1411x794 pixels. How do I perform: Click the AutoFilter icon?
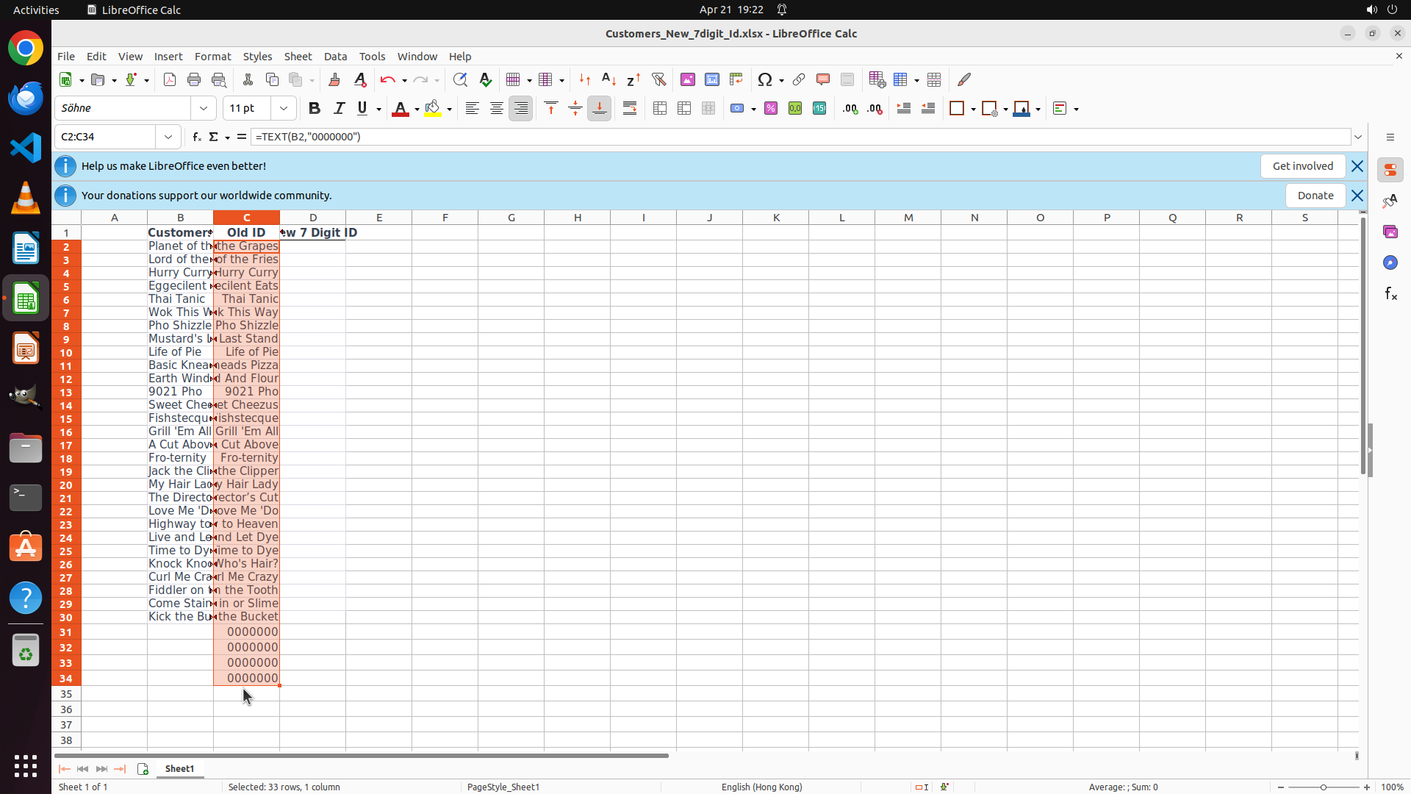[658, 79]
